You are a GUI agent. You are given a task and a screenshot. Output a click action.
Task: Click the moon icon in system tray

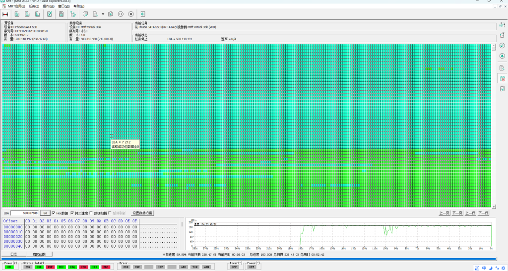[491, 268]
